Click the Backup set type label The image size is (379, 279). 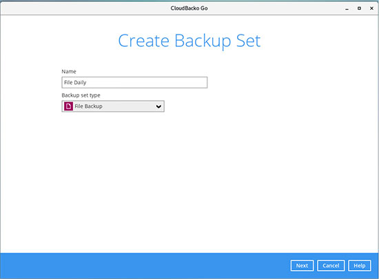point(81,95)
